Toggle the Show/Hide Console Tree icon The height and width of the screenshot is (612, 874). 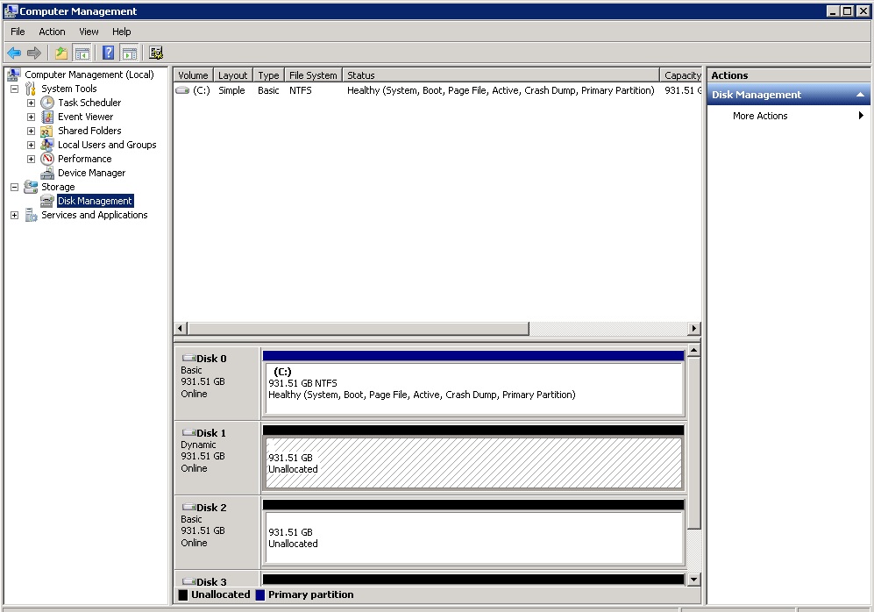coord(82,53)
